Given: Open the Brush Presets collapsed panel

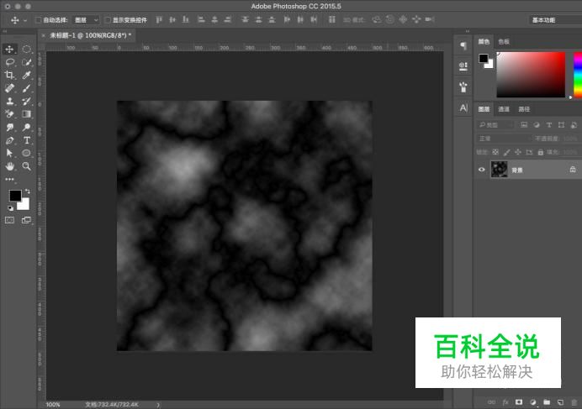Looking at the screenshot, I should [463, 66].
